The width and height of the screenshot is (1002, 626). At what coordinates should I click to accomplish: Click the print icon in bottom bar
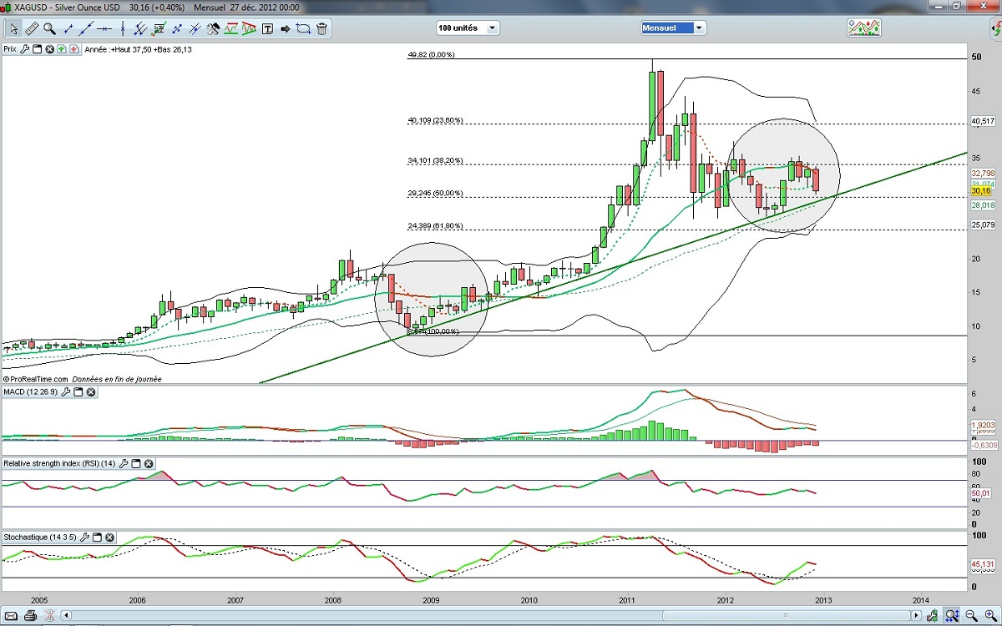coord(30,617)
